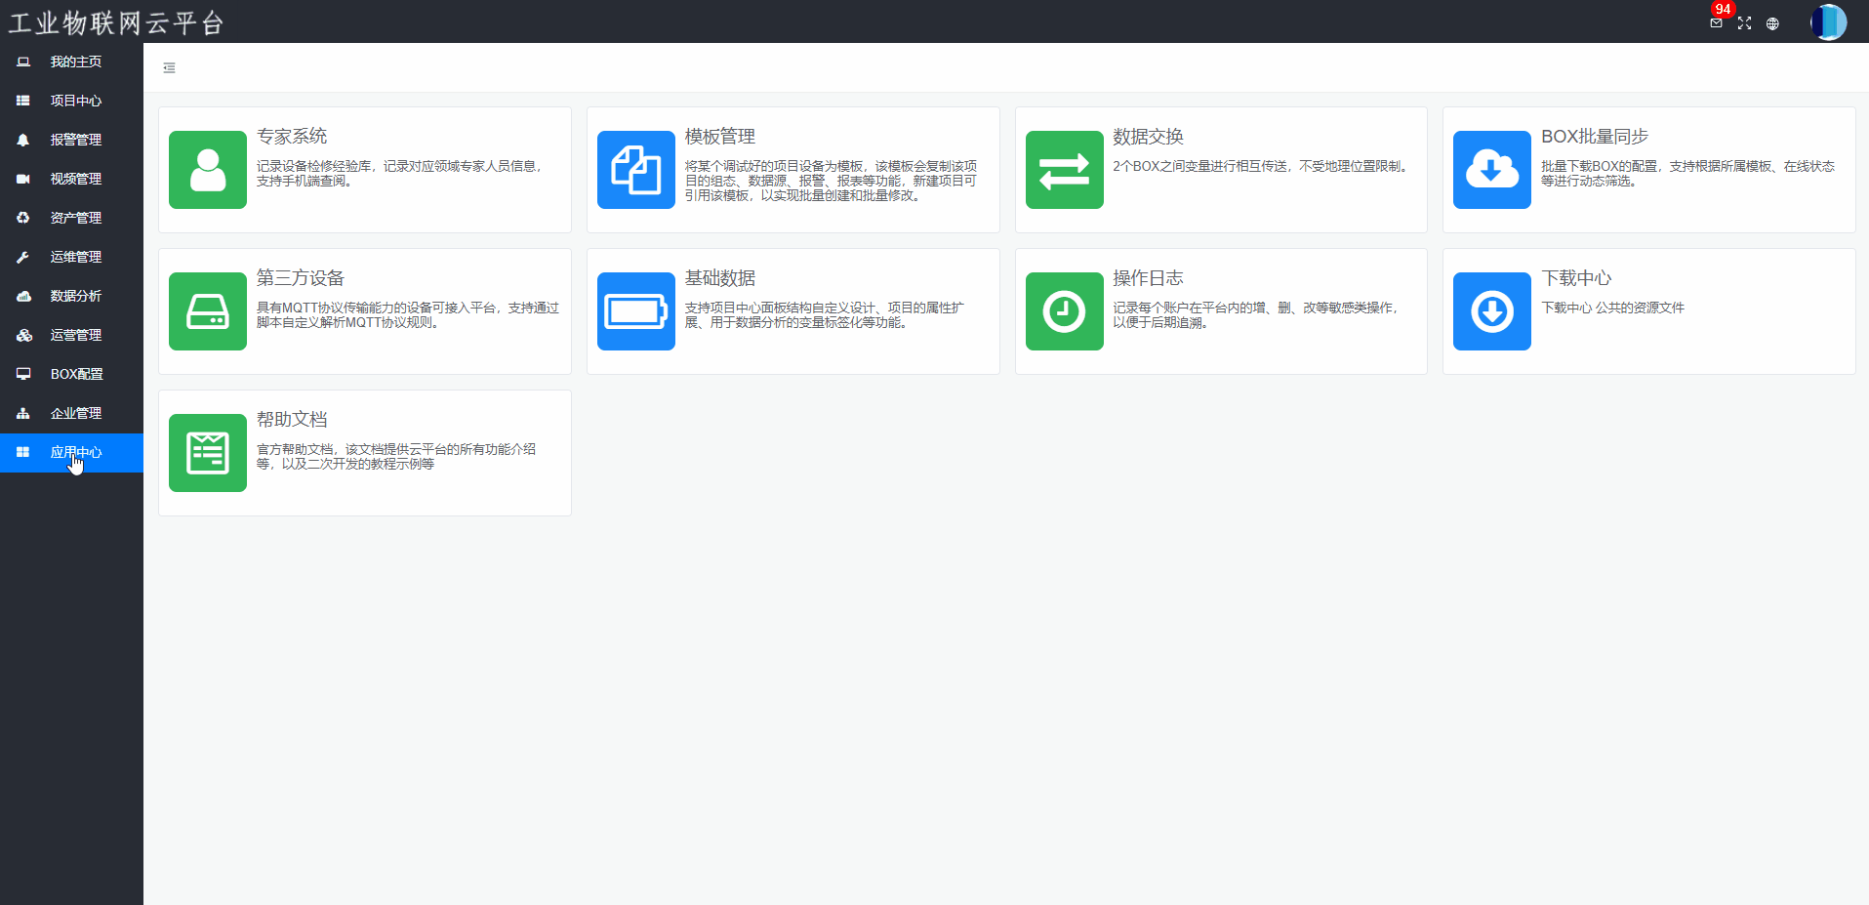Toggle fullscreen mode in the top bar

[x=1744, y=23]
